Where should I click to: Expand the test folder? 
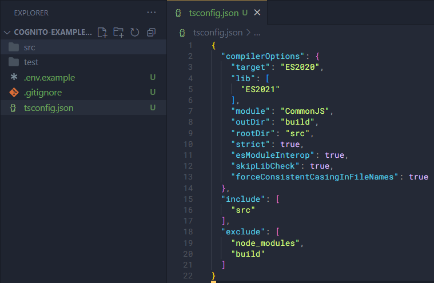[x=31, y=62]
